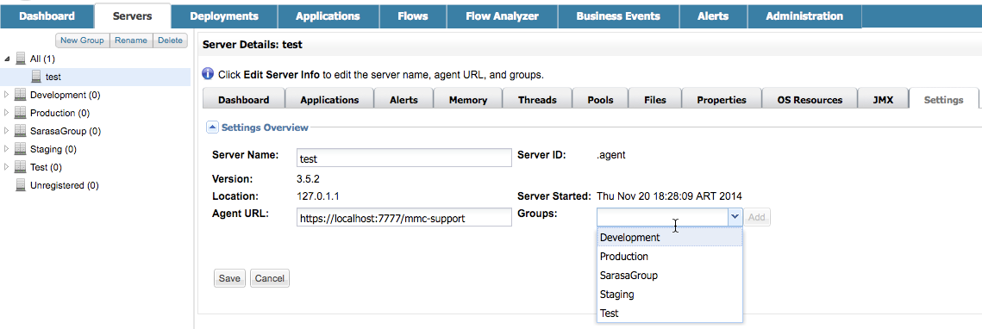Expand the Test group node
This screenshot has width=982, height=329.
pos(7,168)
